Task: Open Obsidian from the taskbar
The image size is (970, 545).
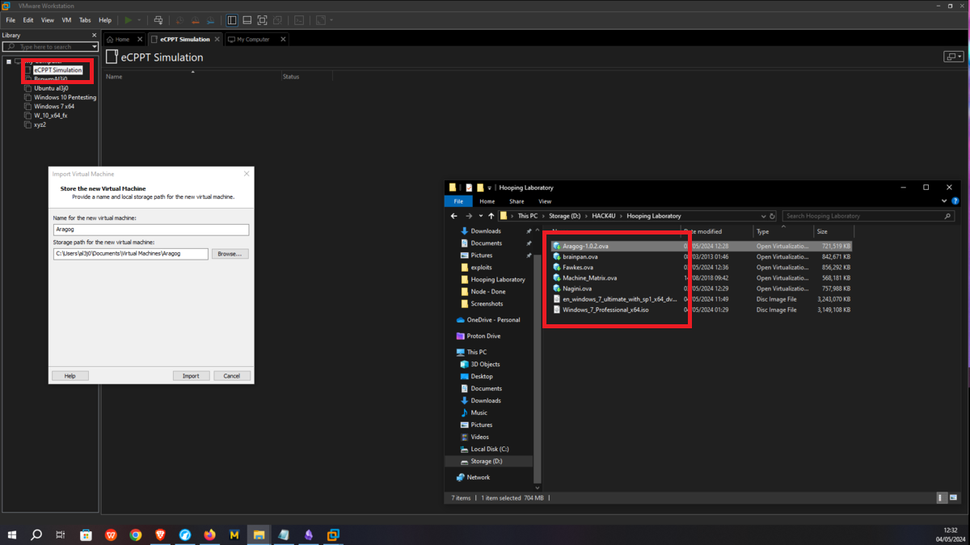Action: [308, 534]
